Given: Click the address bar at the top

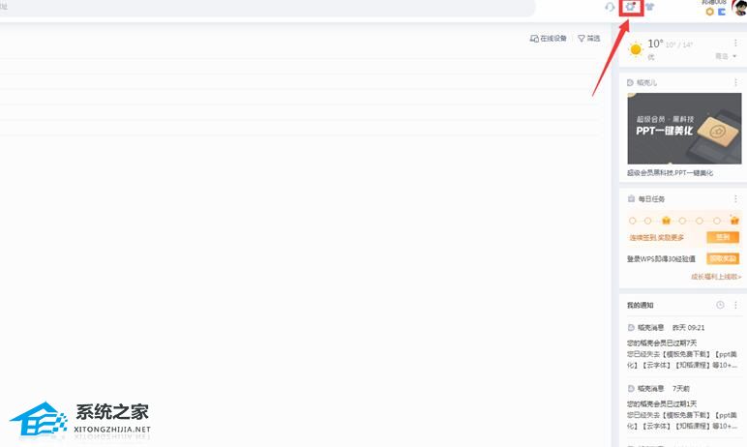Looking at the screenshot, I should tap(267, 8).
